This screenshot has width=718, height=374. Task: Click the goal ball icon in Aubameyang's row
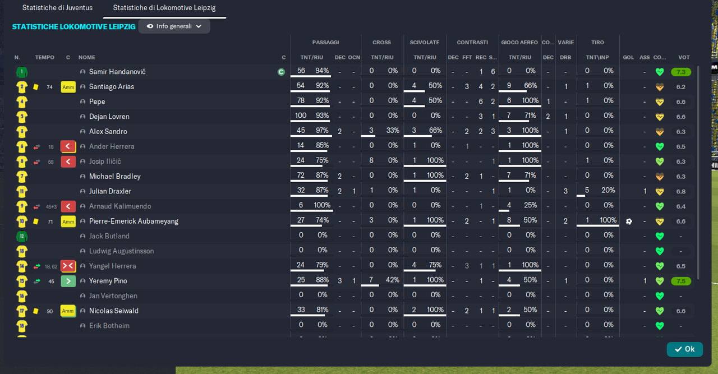[629, 221]
